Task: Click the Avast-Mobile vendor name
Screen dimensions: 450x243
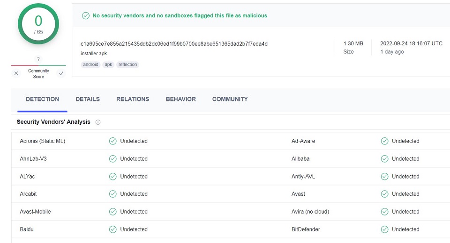Action: click(35, 212)
